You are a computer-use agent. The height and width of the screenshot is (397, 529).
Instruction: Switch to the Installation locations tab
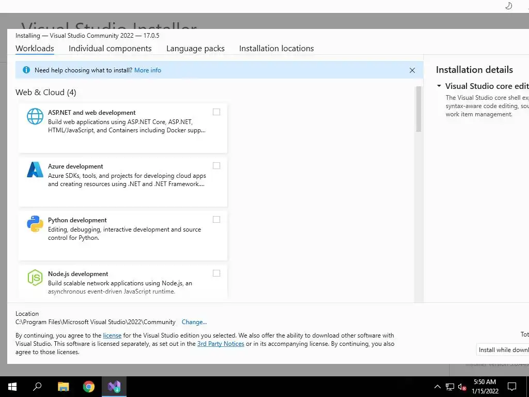(x=276, y=48)
